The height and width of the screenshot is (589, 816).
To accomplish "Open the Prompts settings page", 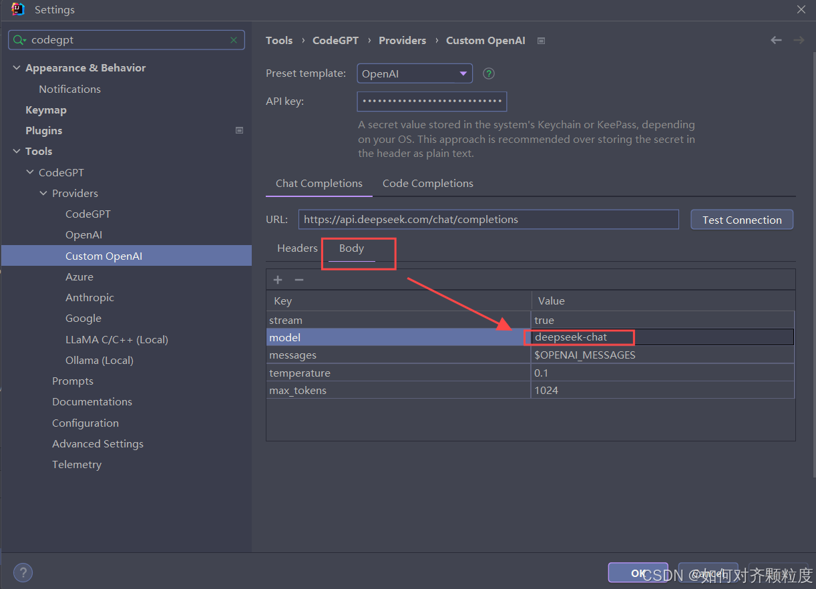I will point(73,381).
